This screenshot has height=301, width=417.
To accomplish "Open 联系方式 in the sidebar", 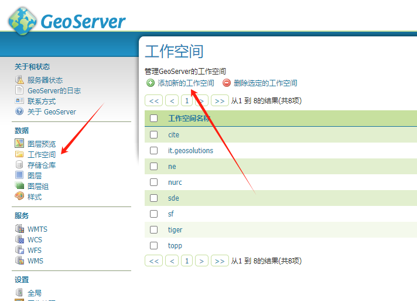I will [42, 102].
